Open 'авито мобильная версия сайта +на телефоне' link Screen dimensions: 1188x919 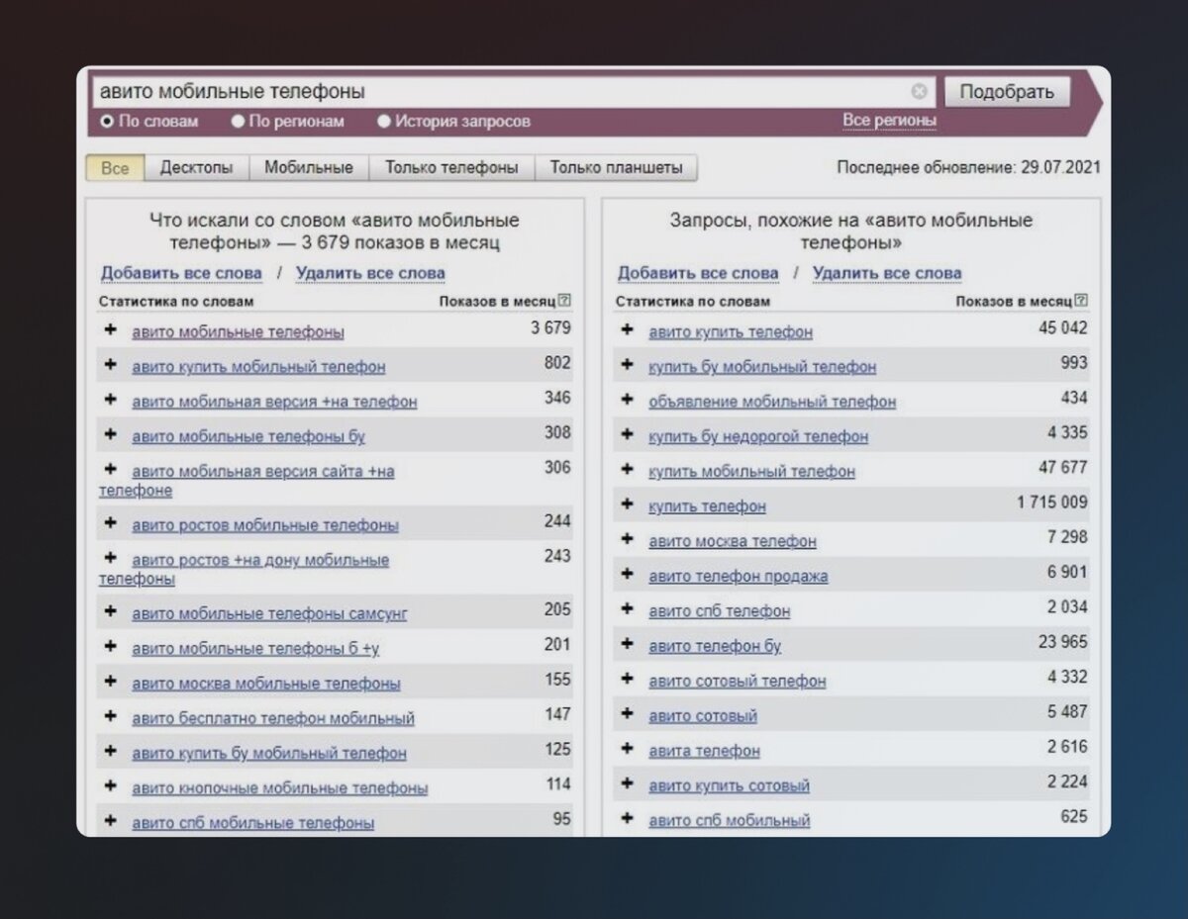click(247, 481)
